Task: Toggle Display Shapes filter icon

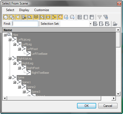Action: click(12, 17)
